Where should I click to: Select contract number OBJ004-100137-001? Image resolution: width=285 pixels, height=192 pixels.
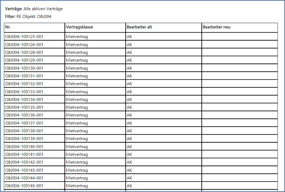pos(24,123)
